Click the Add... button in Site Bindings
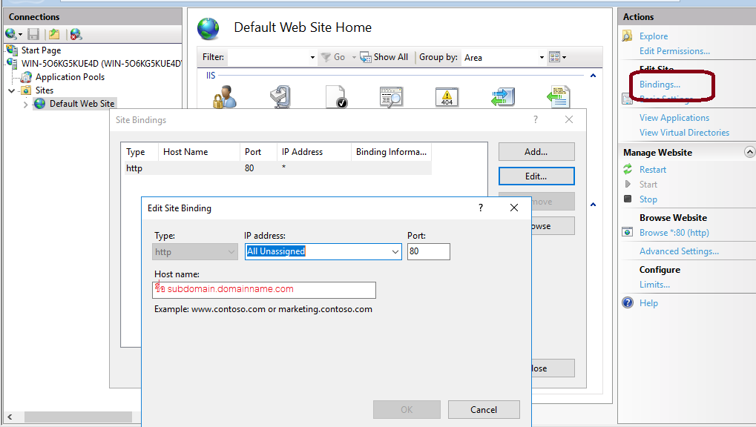 (x=536, y=152)
